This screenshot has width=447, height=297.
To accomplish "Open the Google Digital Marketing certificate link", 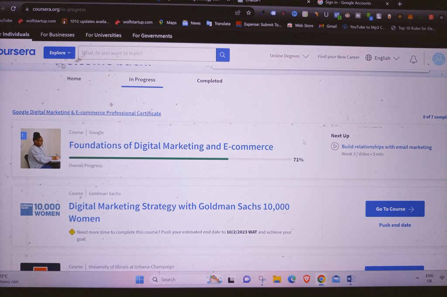I will pyautogui.click(x=86, y=112).
